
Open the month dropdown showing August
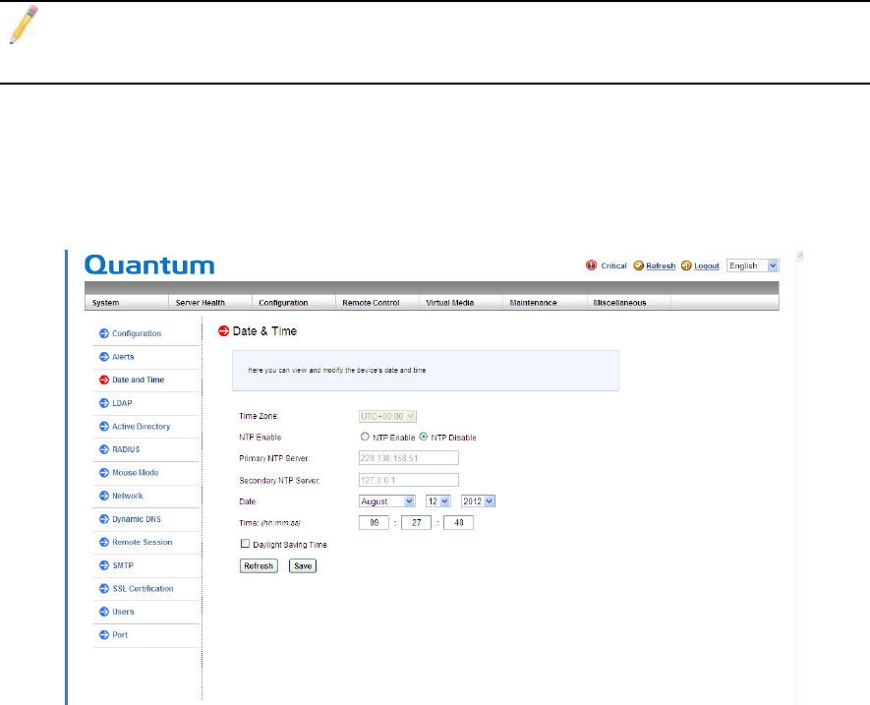pos(386,501)
